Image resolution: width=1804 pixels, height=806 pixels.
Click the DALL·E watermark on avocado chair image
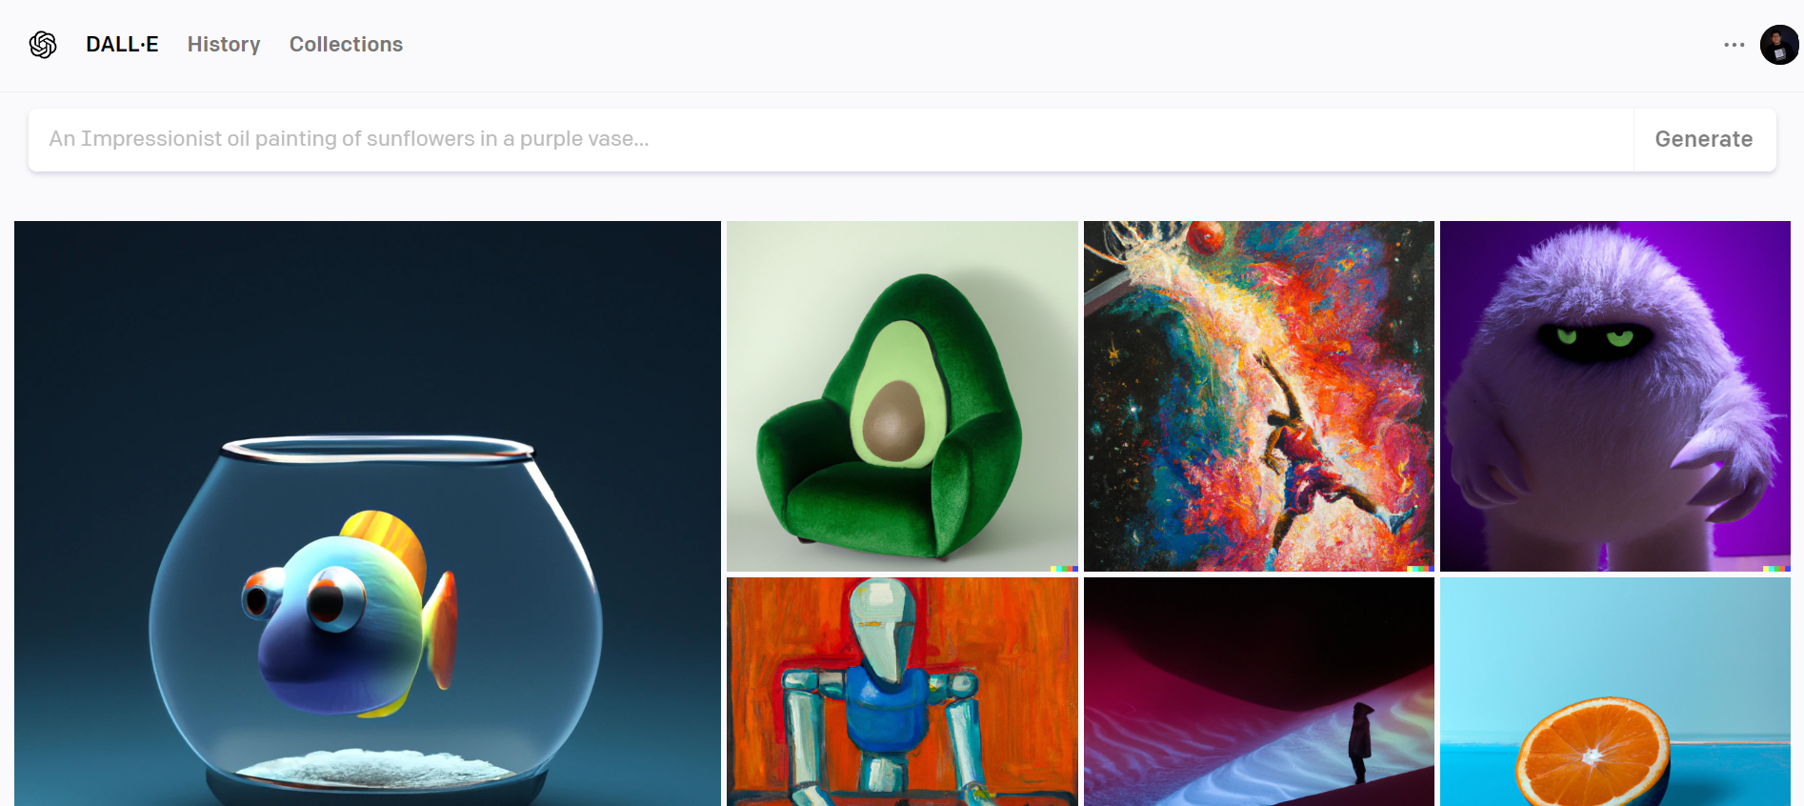1064,568
